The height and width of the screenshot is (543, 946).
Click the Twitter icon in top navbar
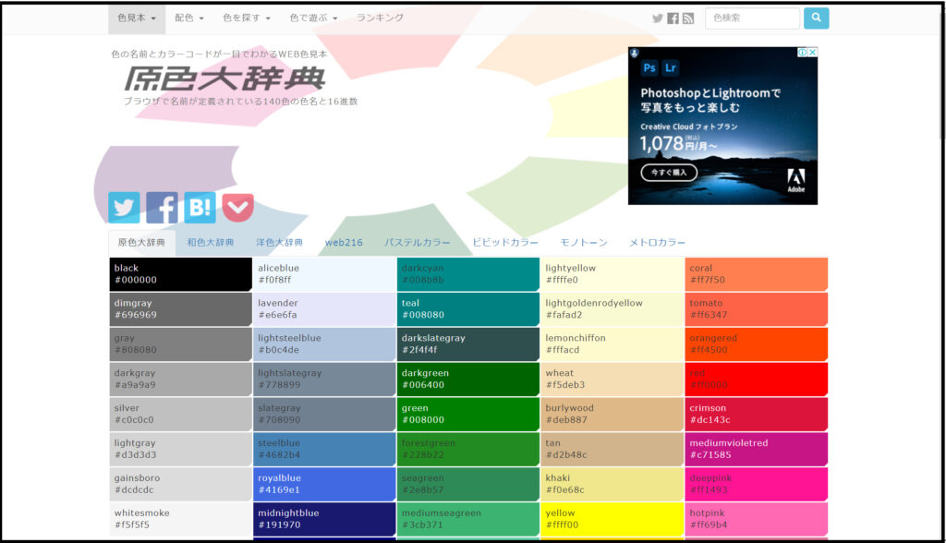pos(658,18)
